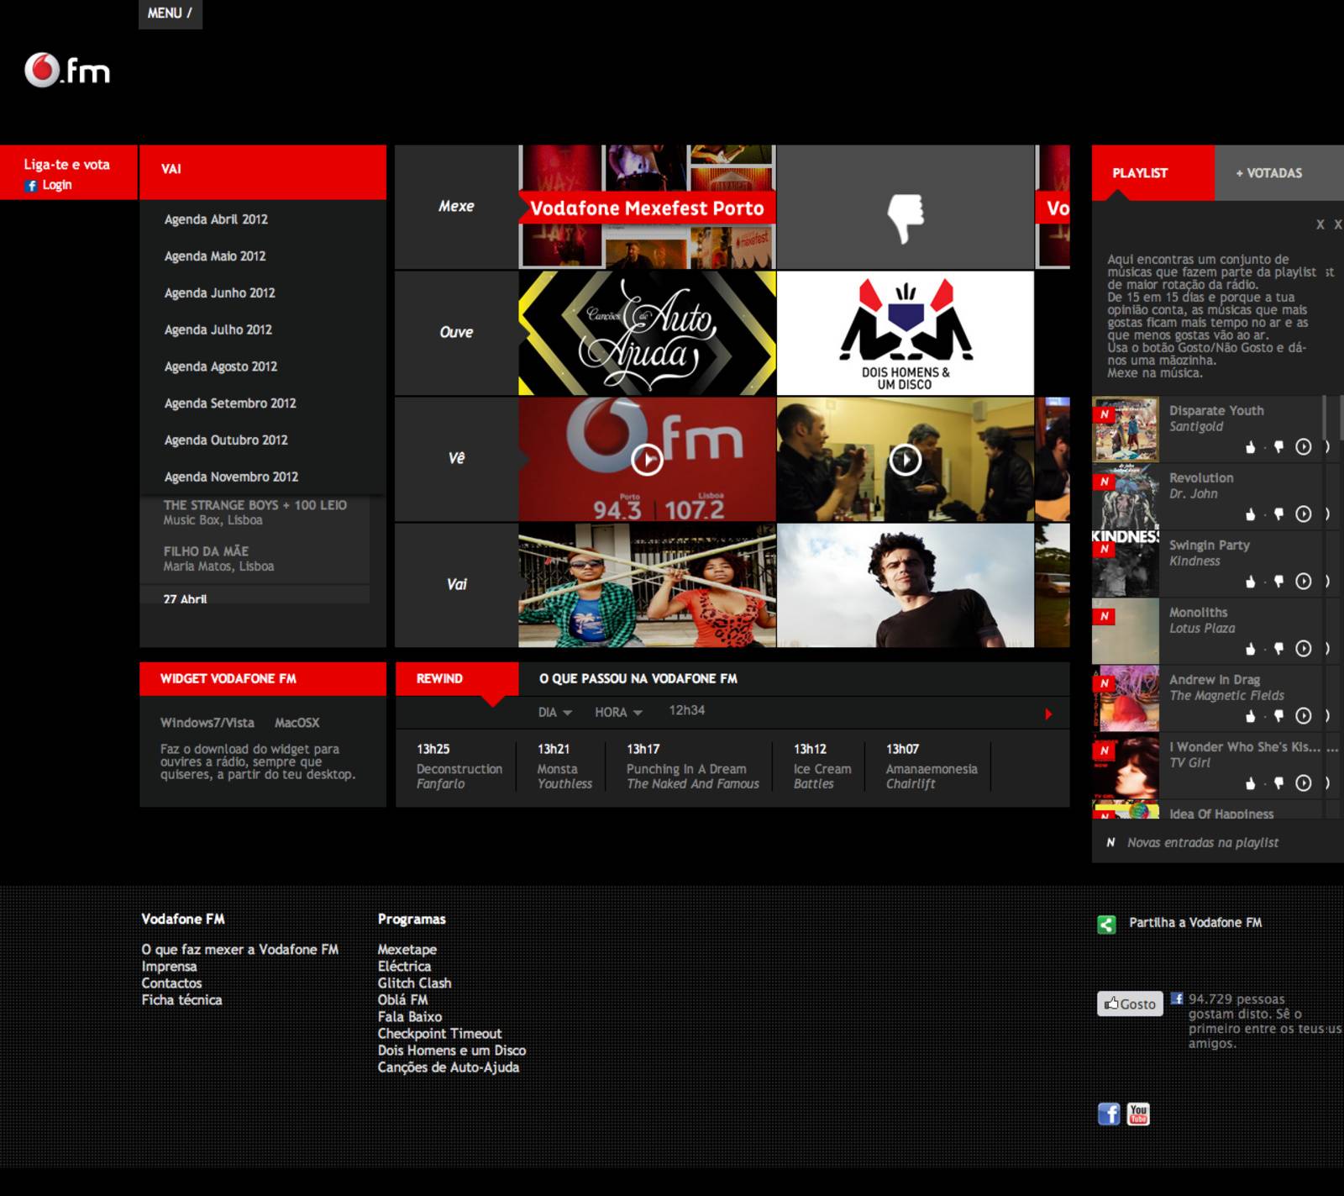Image resolution: width=1344 pixels, height=1196 pixels.
Task: Choose Agenda Abril 2012
Action: (x=216, y=219)
